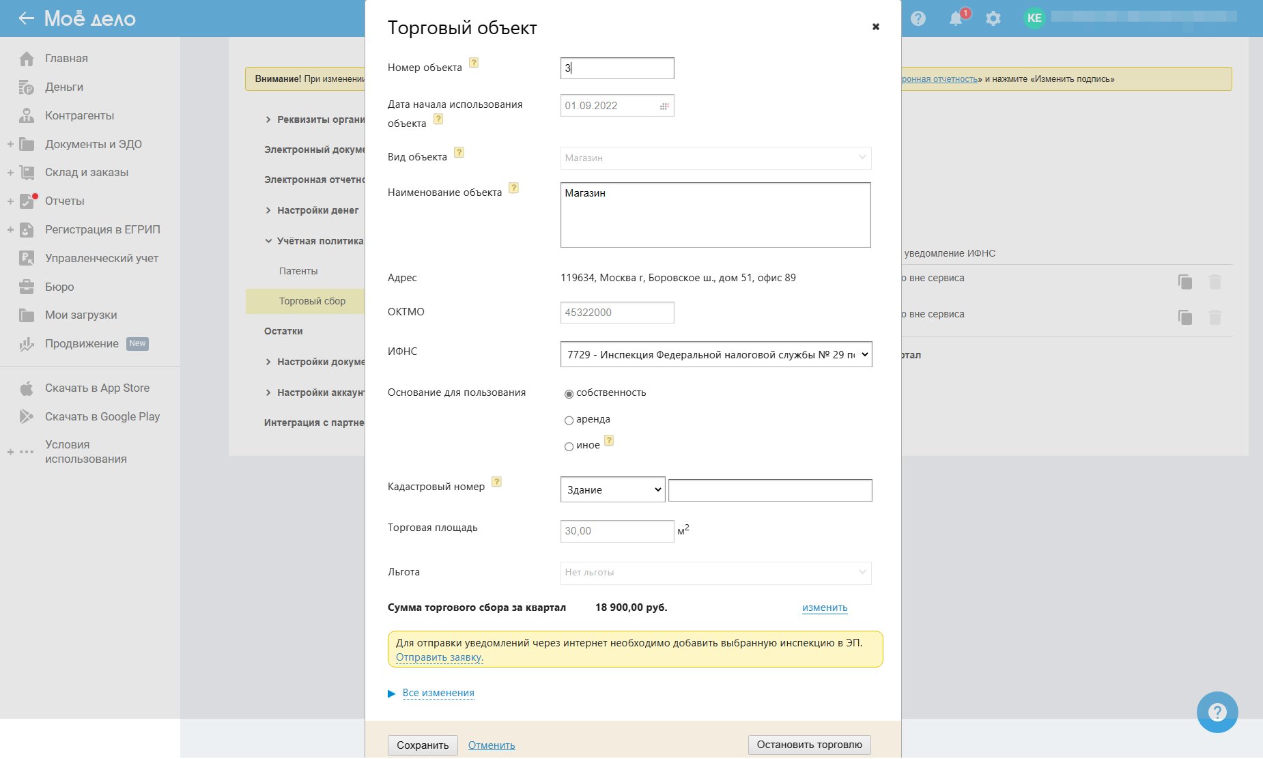
Task: Open the ИФНС inspection dropdown
Action: [715, 354]
